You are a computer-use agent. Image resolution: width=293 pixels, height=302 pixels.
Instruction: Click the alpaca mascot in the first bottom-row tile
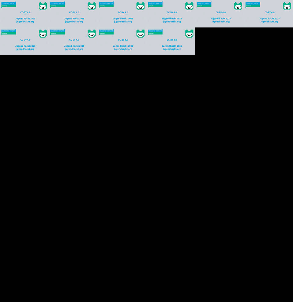43,34
